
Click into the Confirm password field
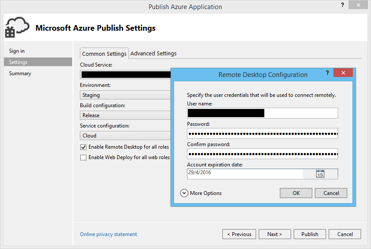click(262, 154)
